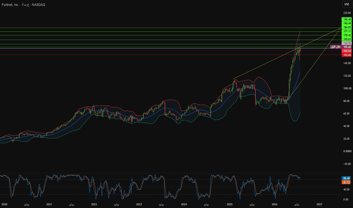
Task: Click the red 153.68 price label
Action: (x=347, y=55)
